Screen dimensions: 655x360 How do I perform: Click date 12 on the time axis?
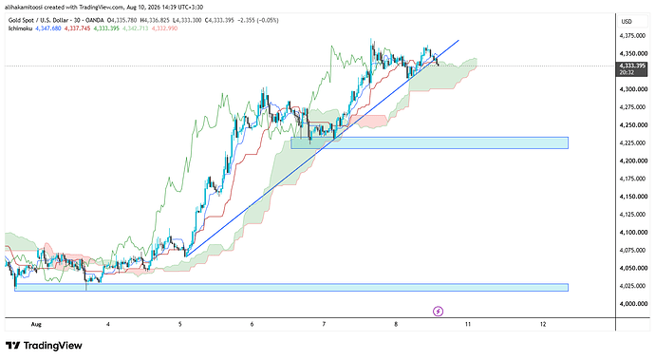(543, 324)
